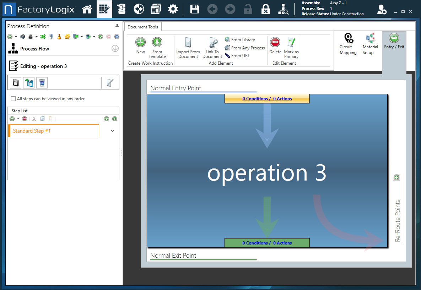Collapse the Process Flow section arrow
Image resolution: width=421 pixels, height=290 pixels.
115,48
